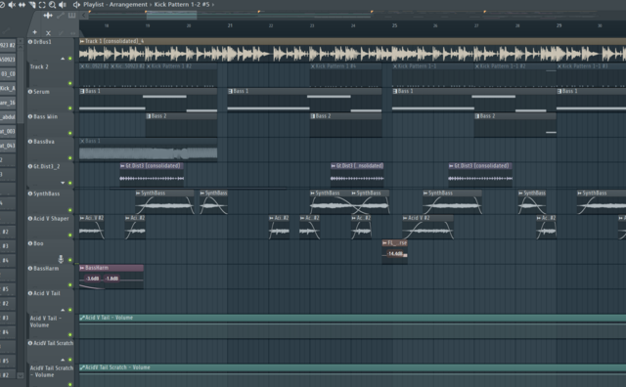Select the Bass 2 pattern clip at bar 19
Screen dimensions: 626x387
(x=181, y=125)
